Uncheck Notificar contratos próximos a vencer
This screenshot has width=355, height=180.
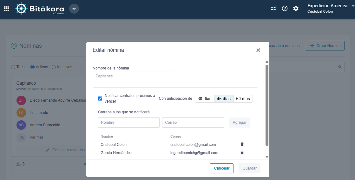click(100, 99)
